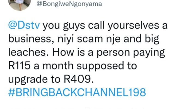Click the words "you guys call yourselves a"

(105, 27)
